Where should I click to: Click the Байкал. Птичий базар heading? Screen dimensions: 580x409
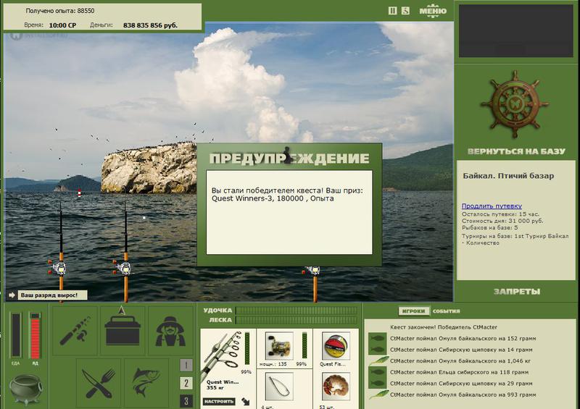pyautogui.click(x=508, y=176)
